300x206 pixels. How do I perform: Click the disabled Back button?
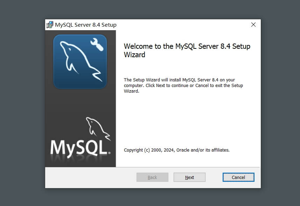click(152, 177)
